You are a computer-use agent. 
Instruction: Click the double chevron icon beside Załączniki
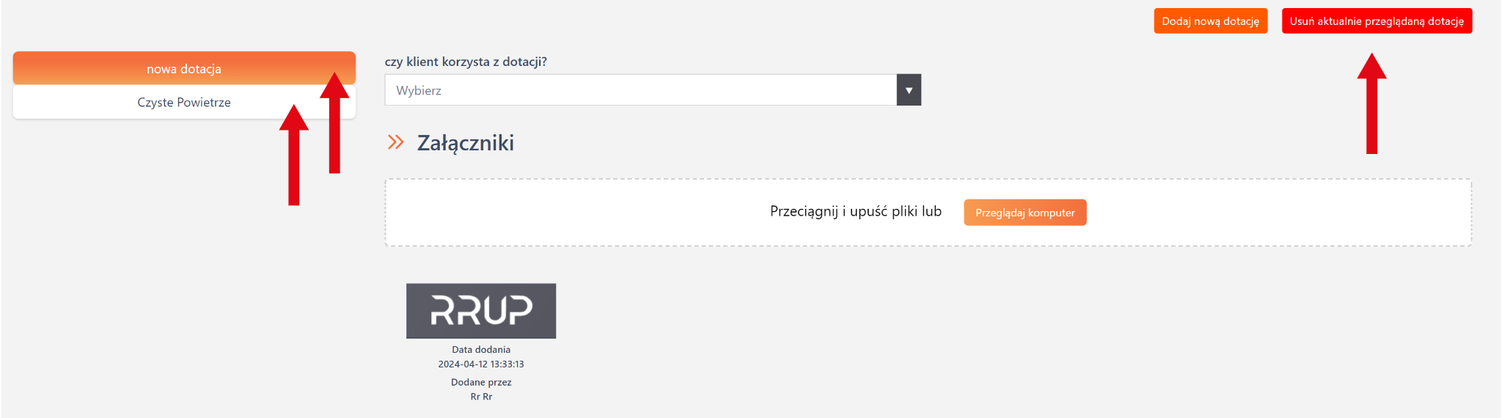[x=395, y=142]
